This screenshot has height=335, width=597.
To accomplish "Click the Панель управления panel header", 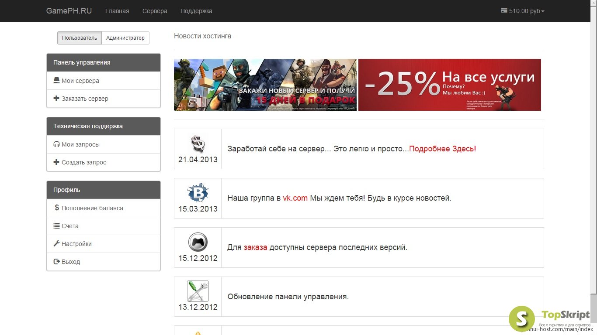I will (x=104, y=62).
